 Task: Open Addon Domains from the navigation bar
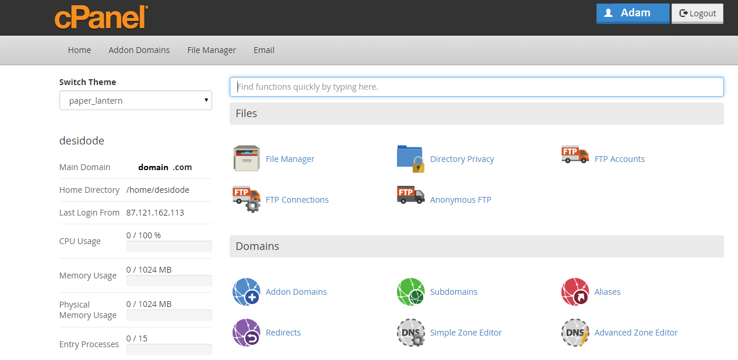(x=139, y=50)
